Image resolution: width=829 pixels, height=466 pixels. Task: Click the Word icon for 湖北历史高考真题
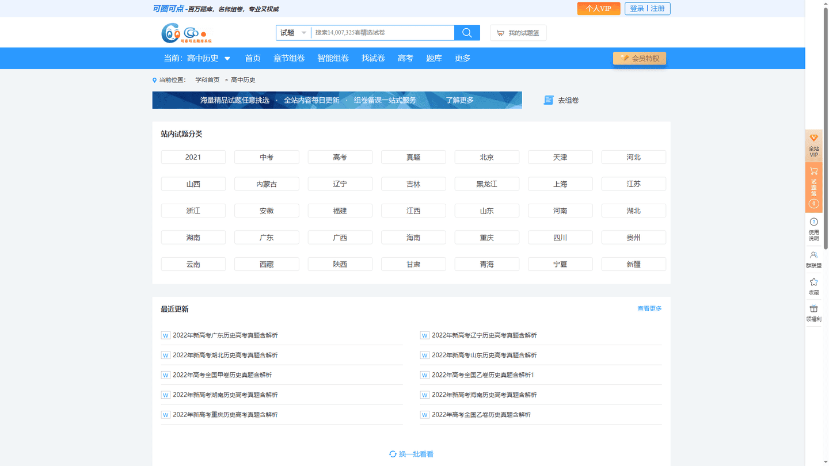click(166, 355)
